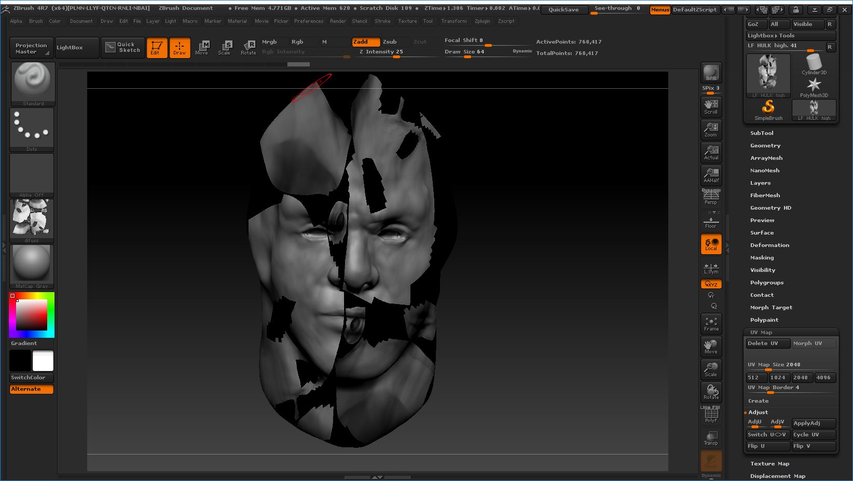Open the MatCap Gray material picker
This screenshot has width=853, height=481.
32,267
